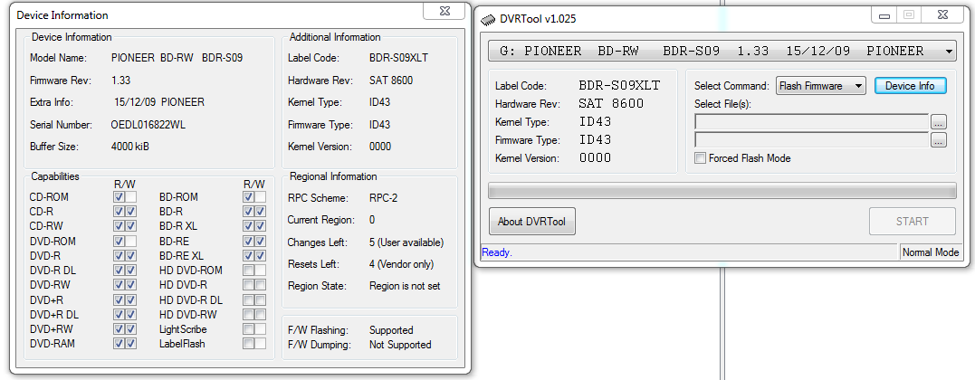Click F/W Flashing 'Supported' text
975x380 pixels.
tap(391, 330)
